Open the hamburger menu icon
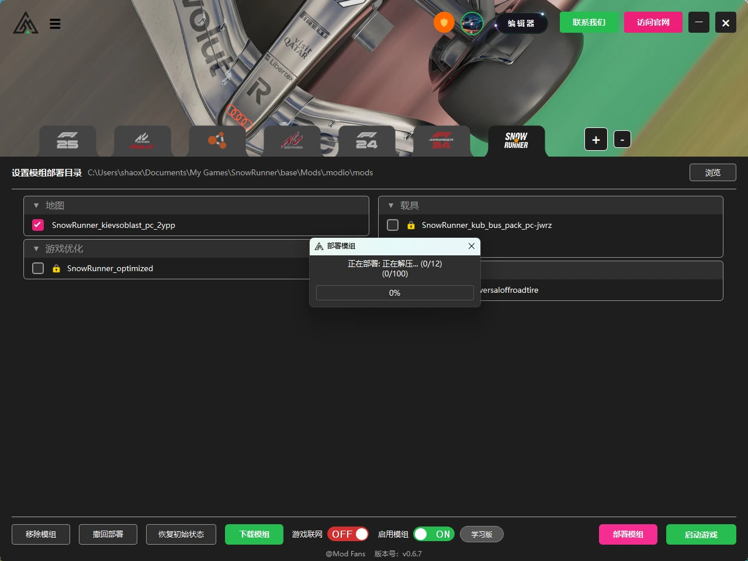The width and height of the screenshot is (748, 561). pyautogui.click(x=55, y=24)
